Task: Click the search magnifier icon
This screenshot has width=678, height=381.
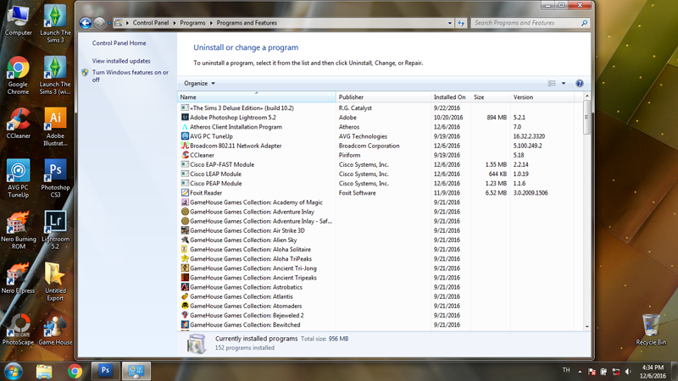Action: point(584,23)
